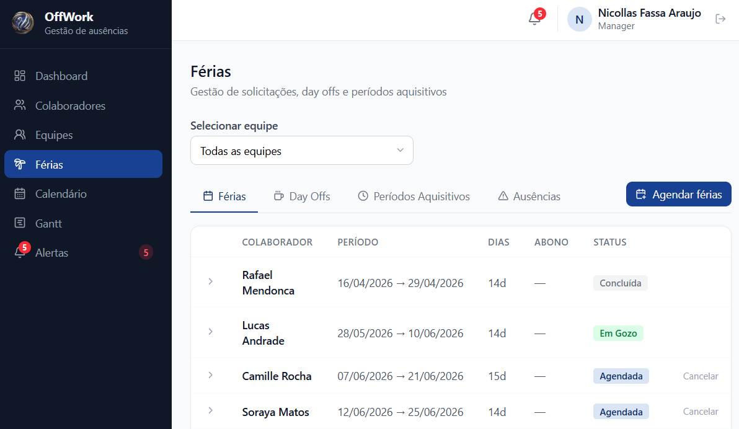Viewport: 739px width, 429px height.
Task: Cancel Camille Rocha's scheduled vacation
Action: click(701, 376)
